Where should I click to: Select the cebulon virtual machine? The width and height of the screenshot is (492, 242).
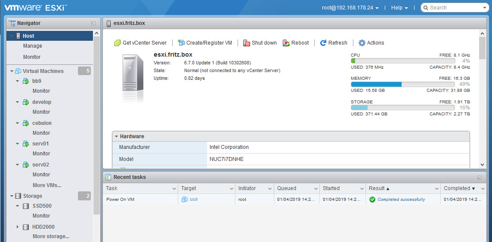point(42,123)
